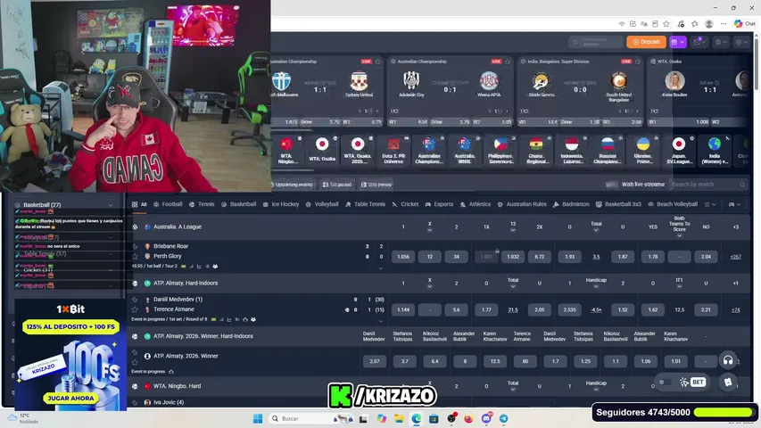Select the Australia WNBL league tile
The image size is (761, 428).
[x=465, y=151]
